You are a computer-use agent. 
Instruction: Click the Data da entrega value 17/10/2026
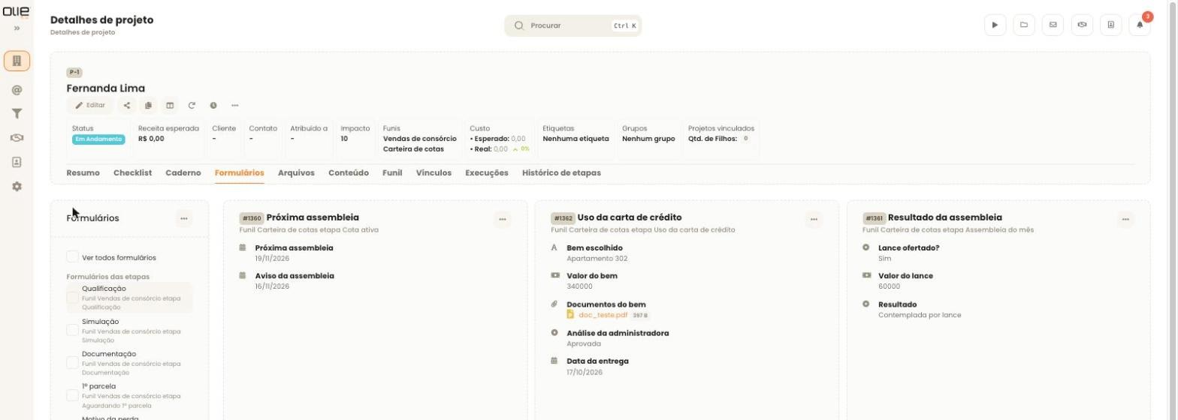pos(584,372)
